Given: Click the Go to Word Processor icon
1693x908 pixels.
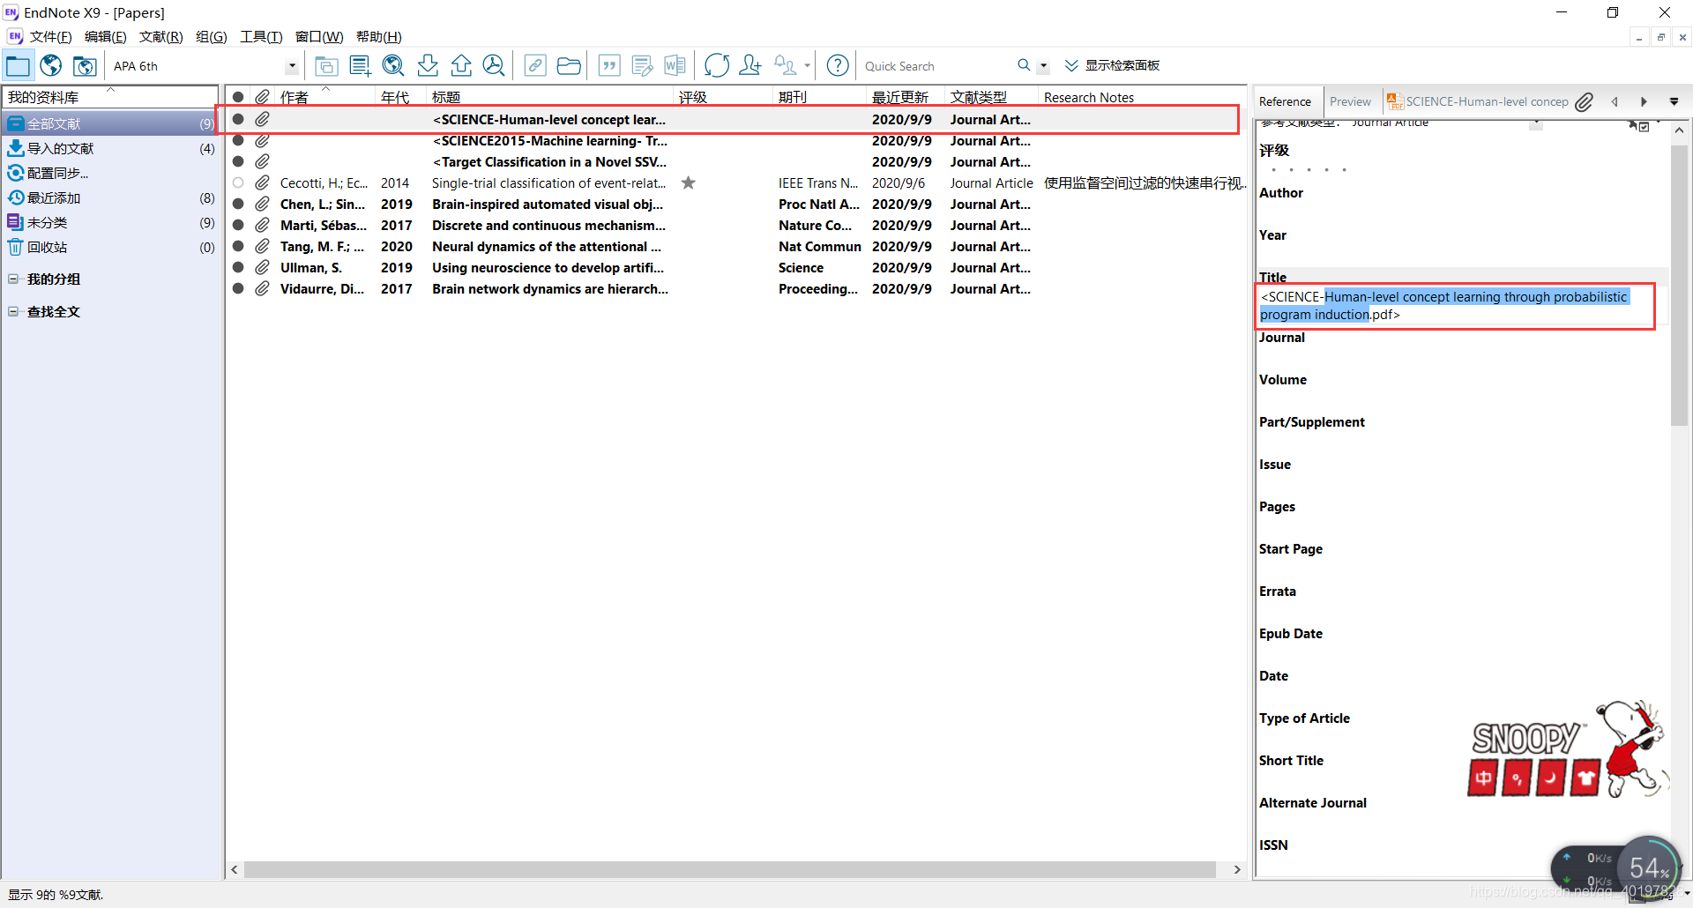Looking at the screenshot, I should click(675, 65).
